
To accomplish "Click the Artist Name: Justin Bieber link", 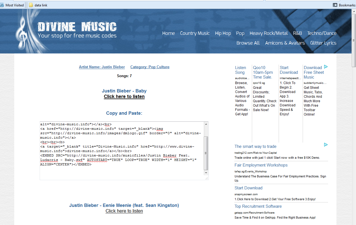I will click(x=102, y=67).
